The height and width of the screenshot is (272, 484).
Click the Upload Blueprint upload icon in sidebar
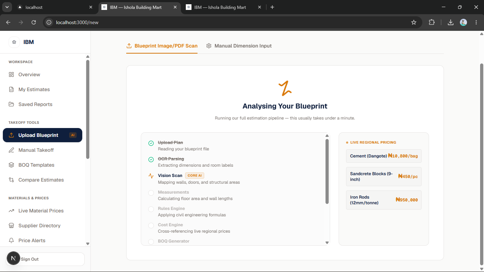click(x=11, y=135)
